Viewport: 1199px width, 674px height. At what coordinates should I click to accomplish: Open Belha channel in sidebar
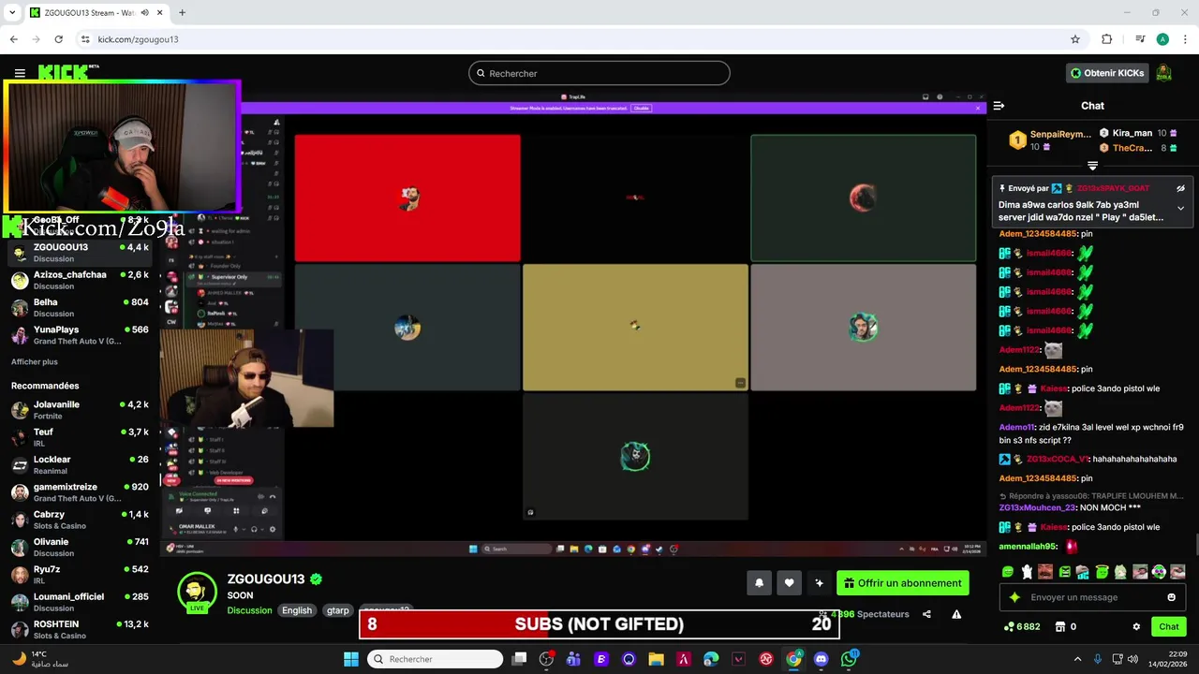point(80,307)
